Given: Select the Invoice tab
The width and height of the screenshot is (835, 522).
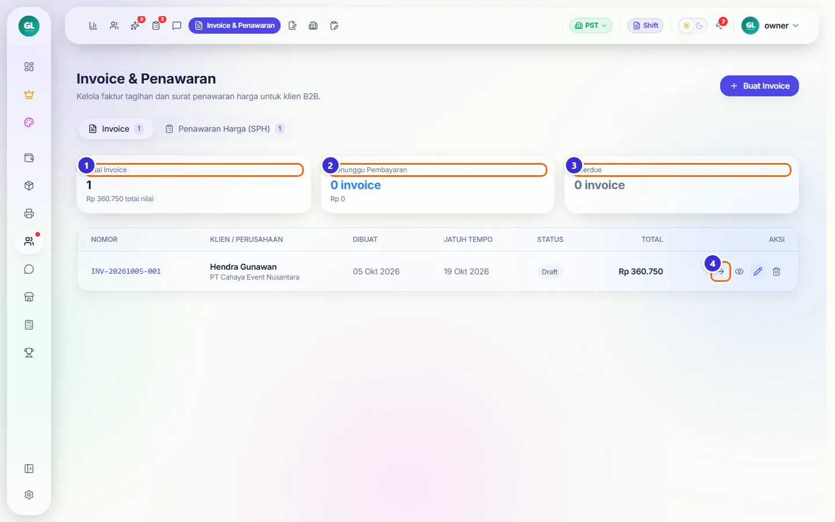Looking at the screenshot, I should point(116,129).
